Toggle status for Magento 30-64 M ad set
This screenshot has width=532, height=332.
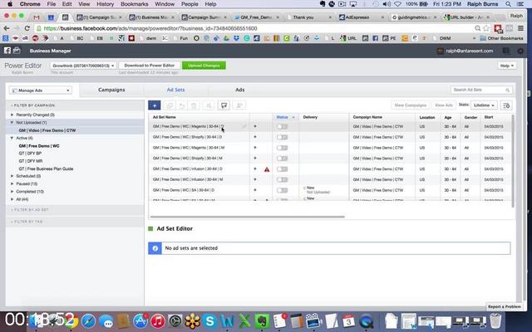click(x=282, y=148)
